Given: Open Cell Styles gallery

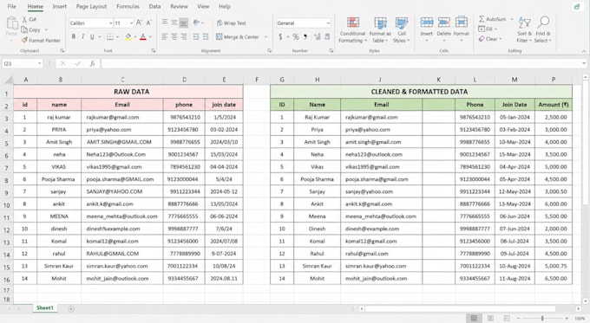Looking at the screenshot, I should pos(402,29).
